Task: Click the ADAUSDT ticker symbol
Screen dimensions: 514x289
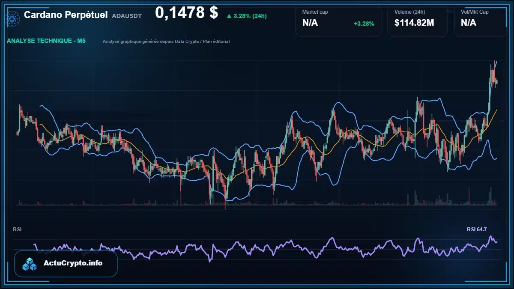Action: point(127,16)
